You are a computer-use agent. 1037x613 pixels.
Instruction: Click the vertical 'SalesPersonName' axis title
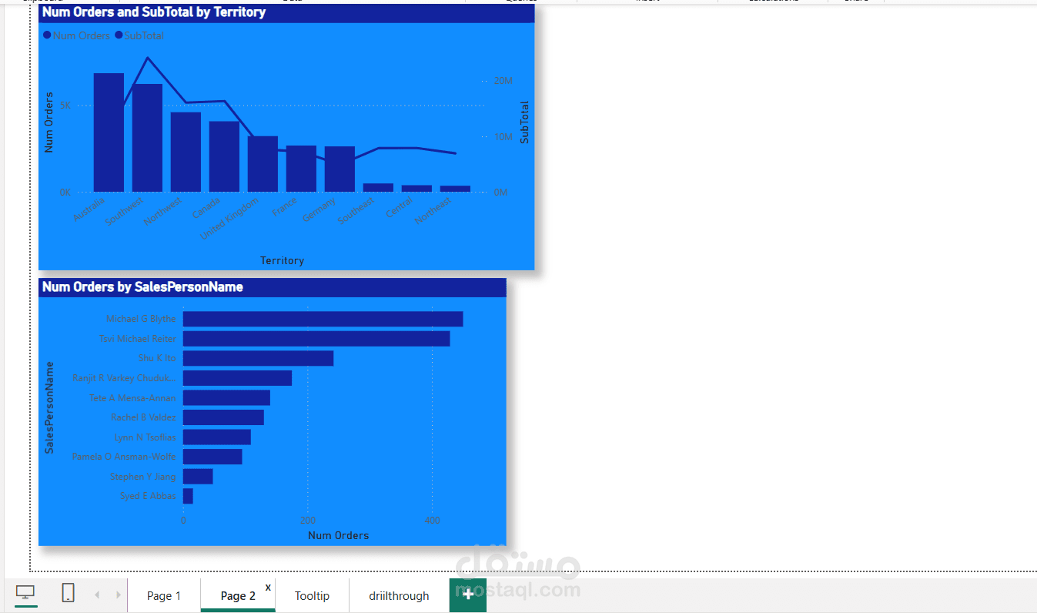49,407
